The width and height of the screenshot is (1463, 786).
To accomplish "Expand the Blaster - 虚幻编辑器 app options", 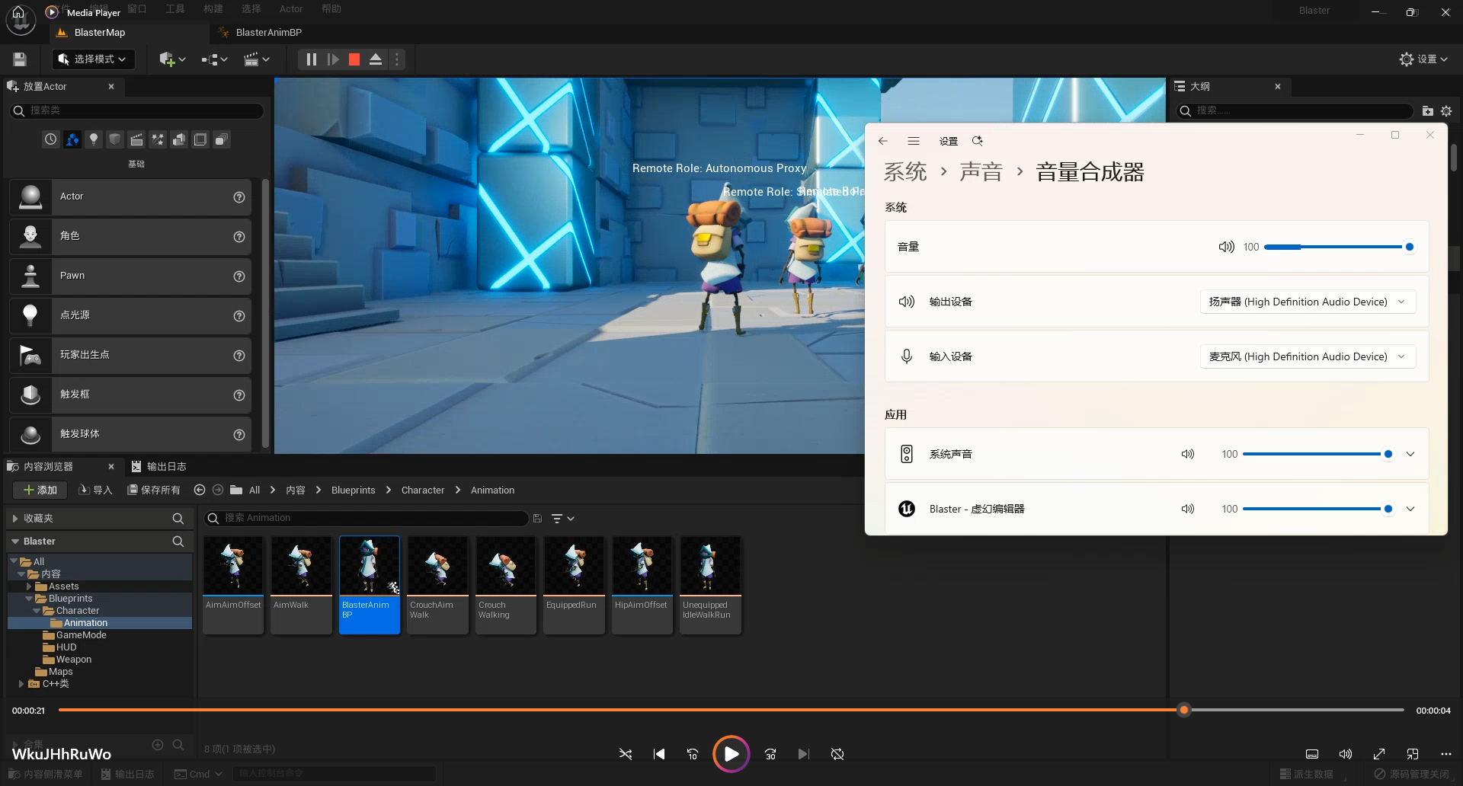I will 1410,509.
